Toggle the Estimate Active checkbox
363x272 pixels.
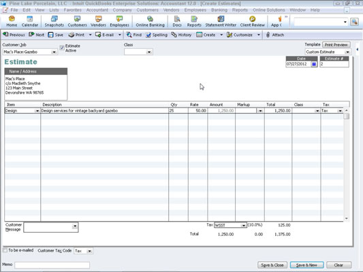click(62, 48)
